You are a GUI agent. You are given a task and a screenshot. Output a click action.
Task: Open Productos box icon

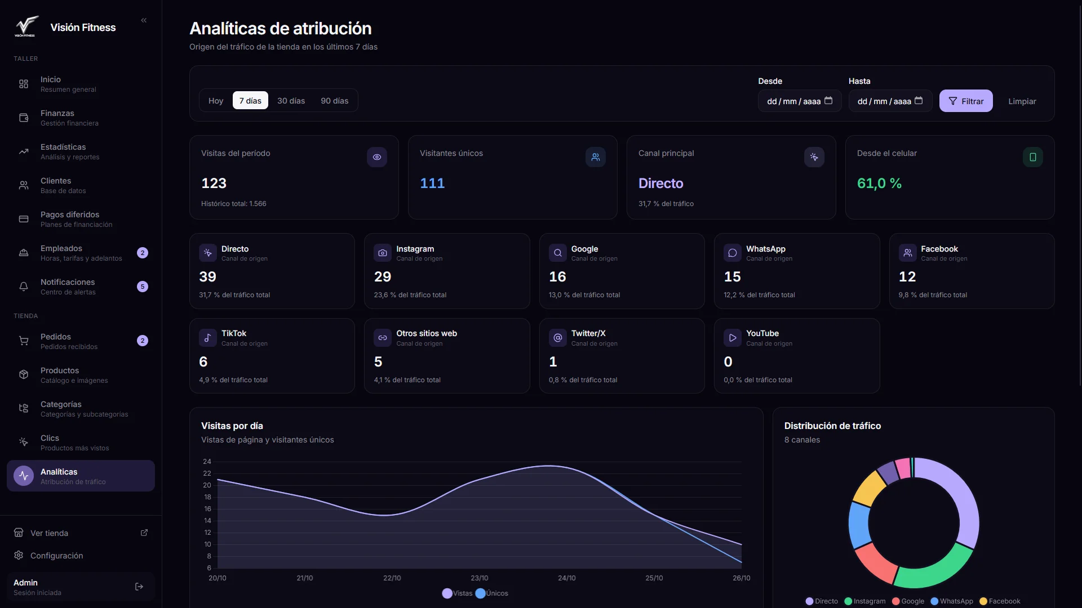(x=24, y=375)
